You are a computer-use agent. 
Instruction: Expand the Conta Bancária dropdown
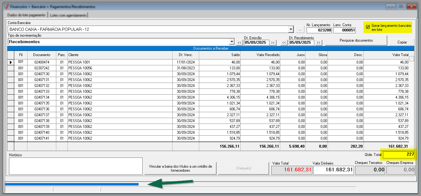(291, 30)
